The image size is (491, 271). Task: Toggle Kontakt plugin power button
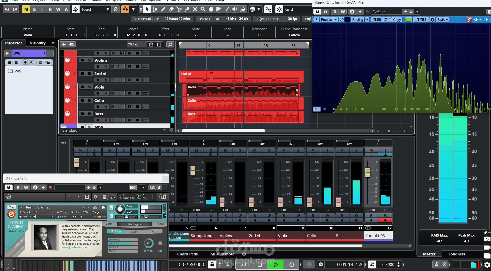point(9,188)
